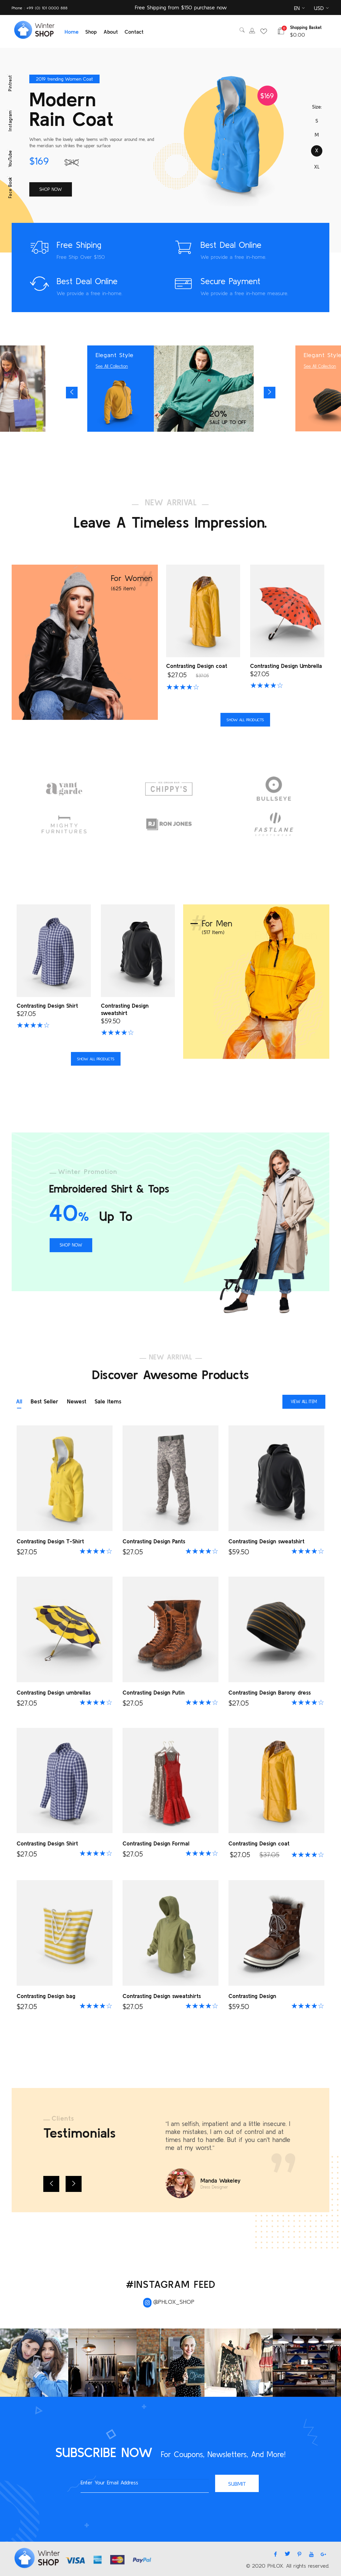Click the user account icon
Image resolution: width=341 pixels, height=2576 pixels.
252,31
